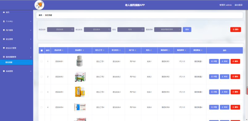Viewport: 248px width, 121px height.
Task: Click 修改 for row 药品名称2
Action: (x=225, y=77)
